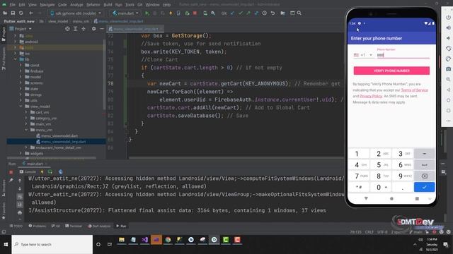Collapse all nodes in Project panel
Screen dimensions: 453x254
tap(84, 29)
